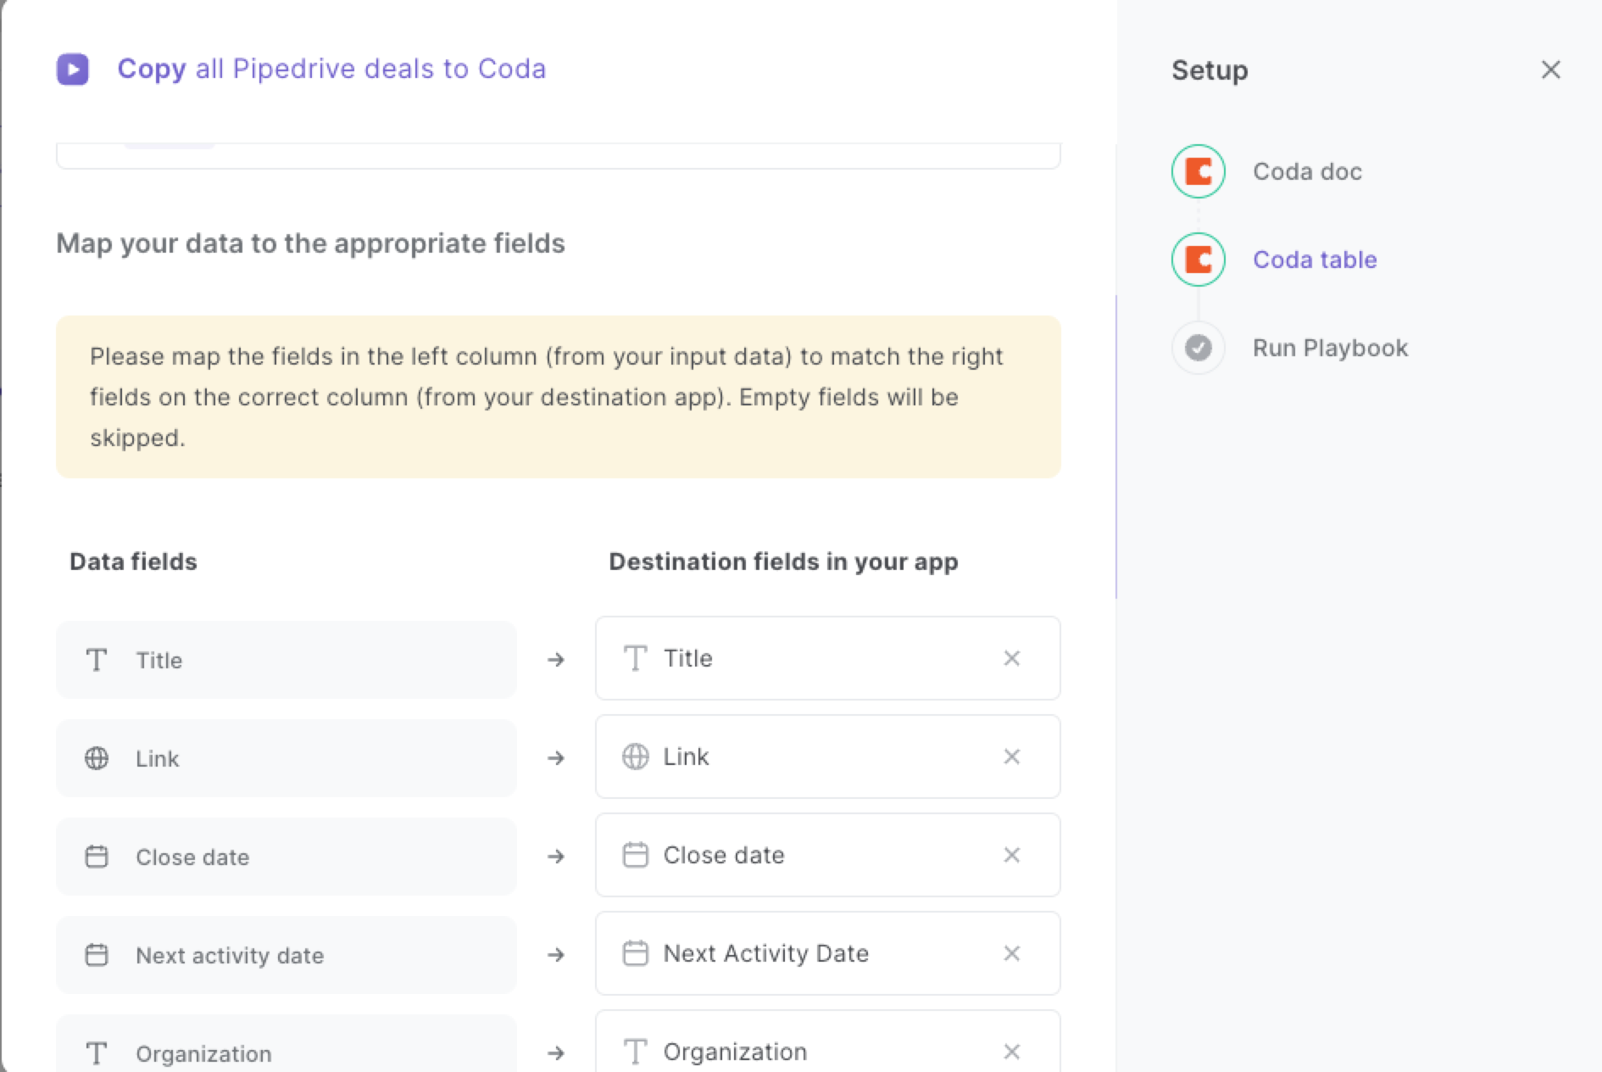Viewport: 1602px width, 1072px height.
Task: Clear the Organization destination field mapping
Action: coord(1011,1052)
